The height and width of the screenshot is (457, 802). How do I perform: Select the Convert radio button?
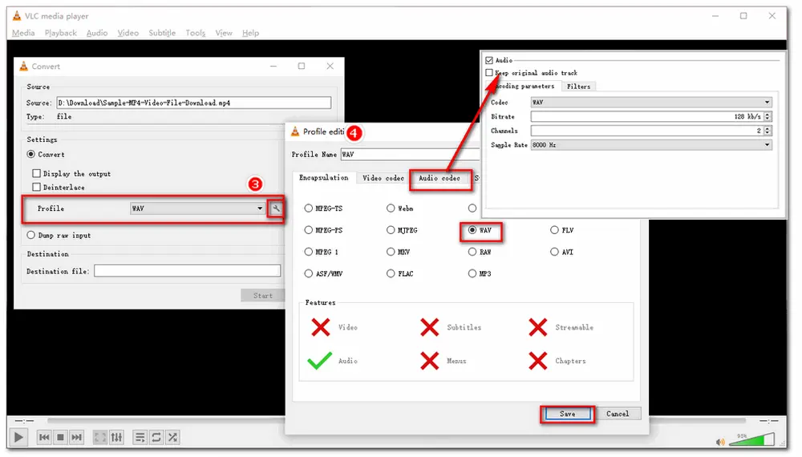31,155
